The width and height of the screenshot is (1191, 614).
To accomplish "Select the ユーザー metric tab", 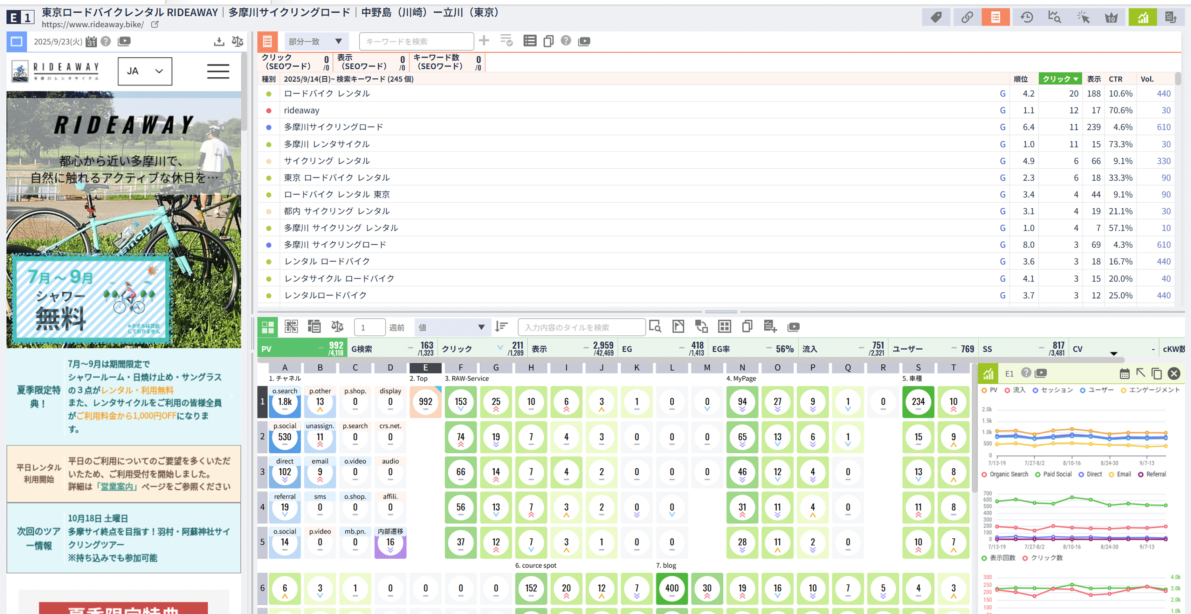I will 933,349.
